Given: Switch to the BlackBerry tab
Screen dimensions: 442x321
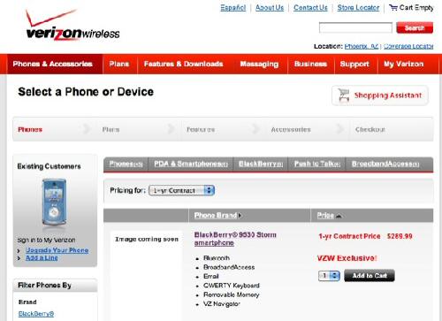Looking at the screenshot, I should tap(261, 164).
